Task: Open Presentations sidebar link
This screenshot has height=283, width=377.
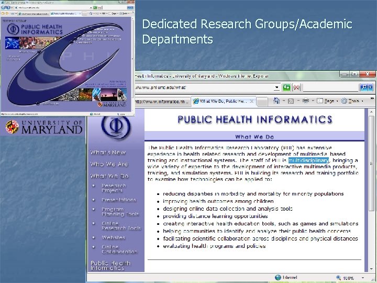Action: (119, 200)
